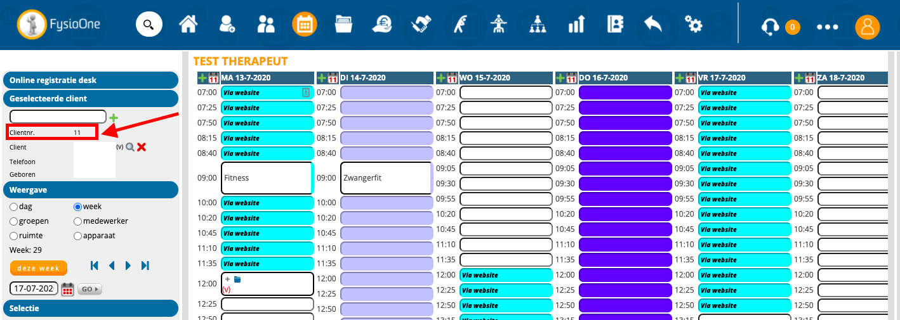Open the search magnifier in top bar
The width and height of the screenshot is (900, 320).
tap(149, 25)
